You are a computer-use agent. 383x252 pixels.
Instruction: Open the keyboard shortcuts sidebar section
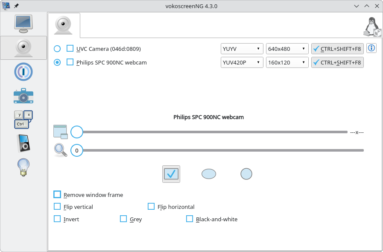point(23,120)
